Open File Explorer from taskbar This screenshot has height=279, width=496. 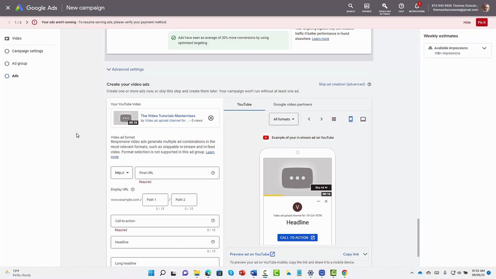197,273
